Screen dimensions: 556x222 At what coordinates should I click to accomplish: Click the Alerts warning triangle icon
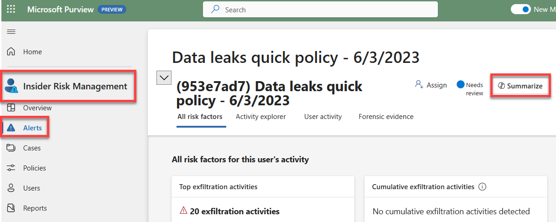(x=11, y=128)
